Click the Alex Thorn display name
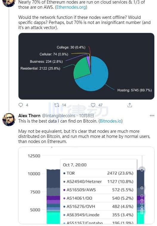 point(29,116)
